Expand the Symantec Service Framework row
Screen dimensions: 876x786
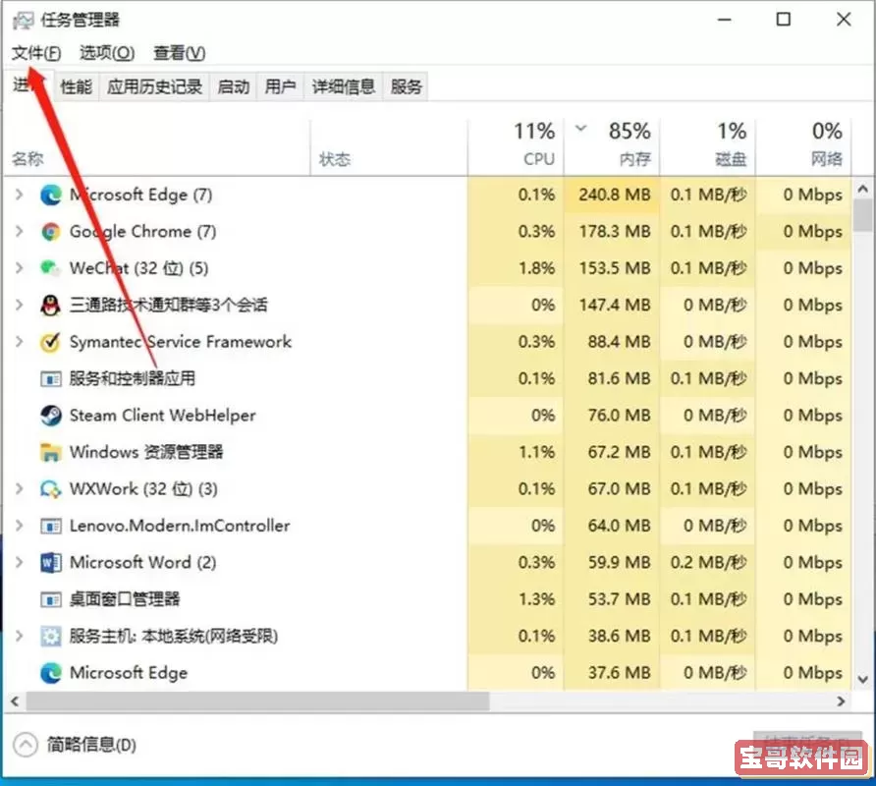(19, 342)
